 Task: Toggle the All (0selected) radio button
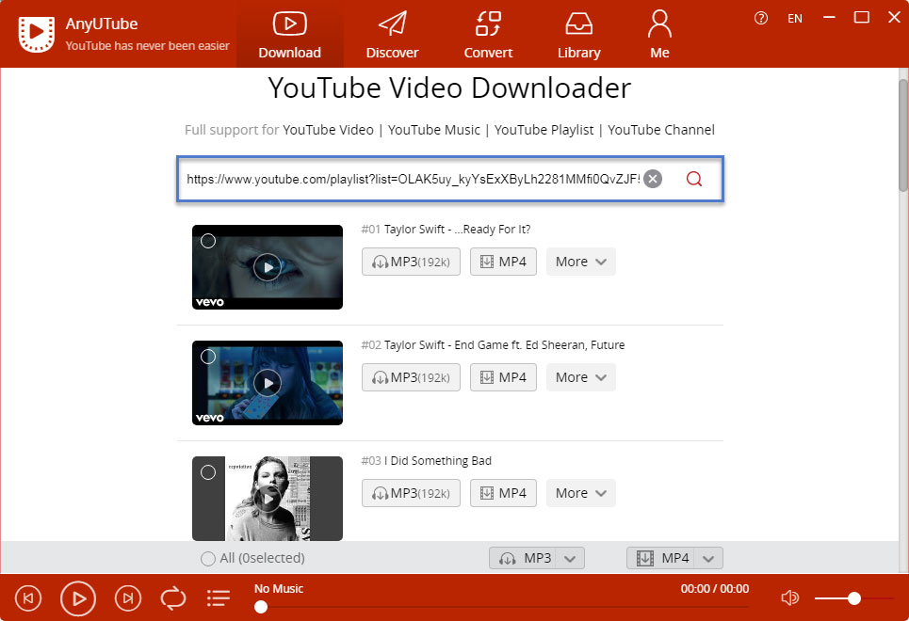[207, 559]
